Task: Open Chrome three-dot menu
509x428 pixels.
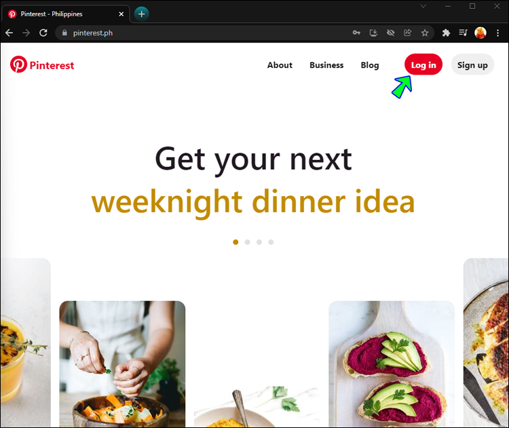Action: (x=497, y=33)
